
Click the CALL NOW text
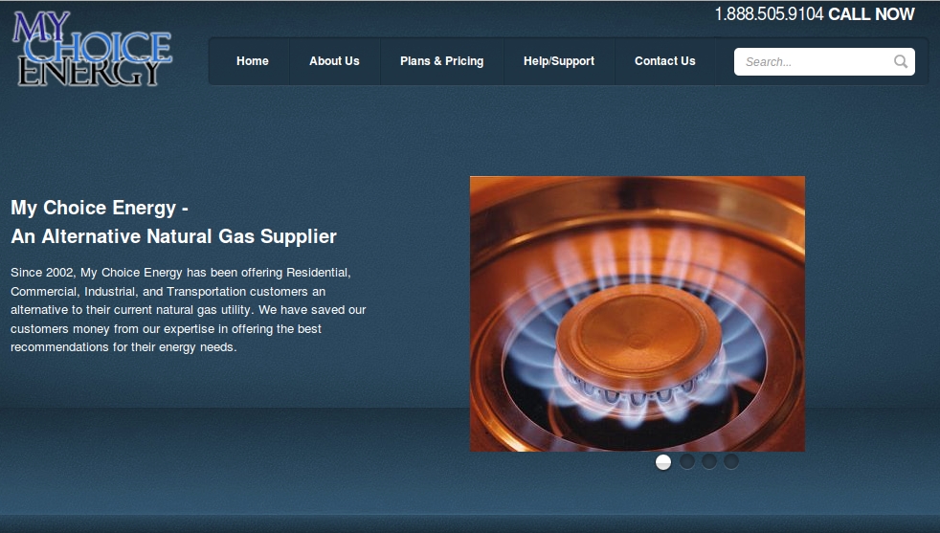click(x=872, y=14)
